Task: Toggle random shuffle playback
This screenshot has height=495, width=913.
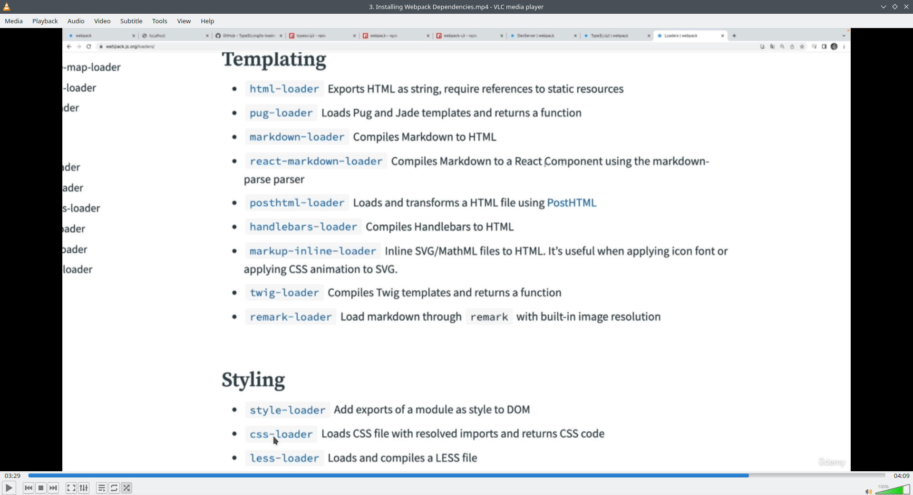Action: 126,488
